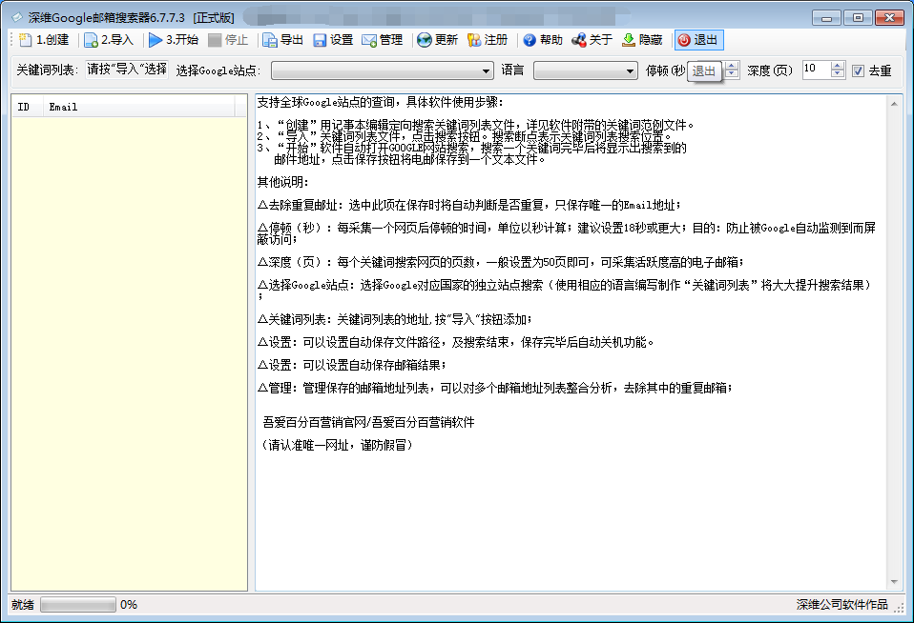Click the app icon in the title bar
Viewport: 914px width, 623px height.
coord(17,17)
